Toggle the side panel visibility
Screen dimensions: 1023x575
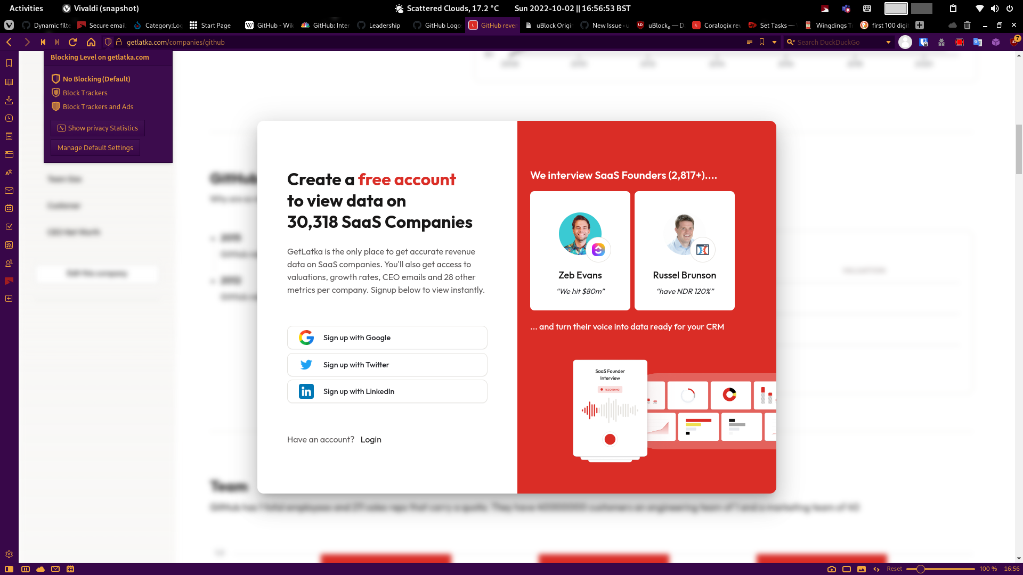point(9,569)
